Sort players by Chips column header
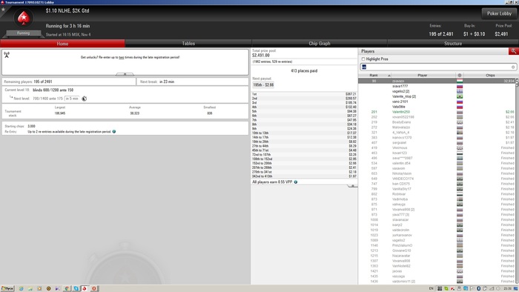This screenshot has height=292, width=519. pyautogui.click(x=490, y=76)
